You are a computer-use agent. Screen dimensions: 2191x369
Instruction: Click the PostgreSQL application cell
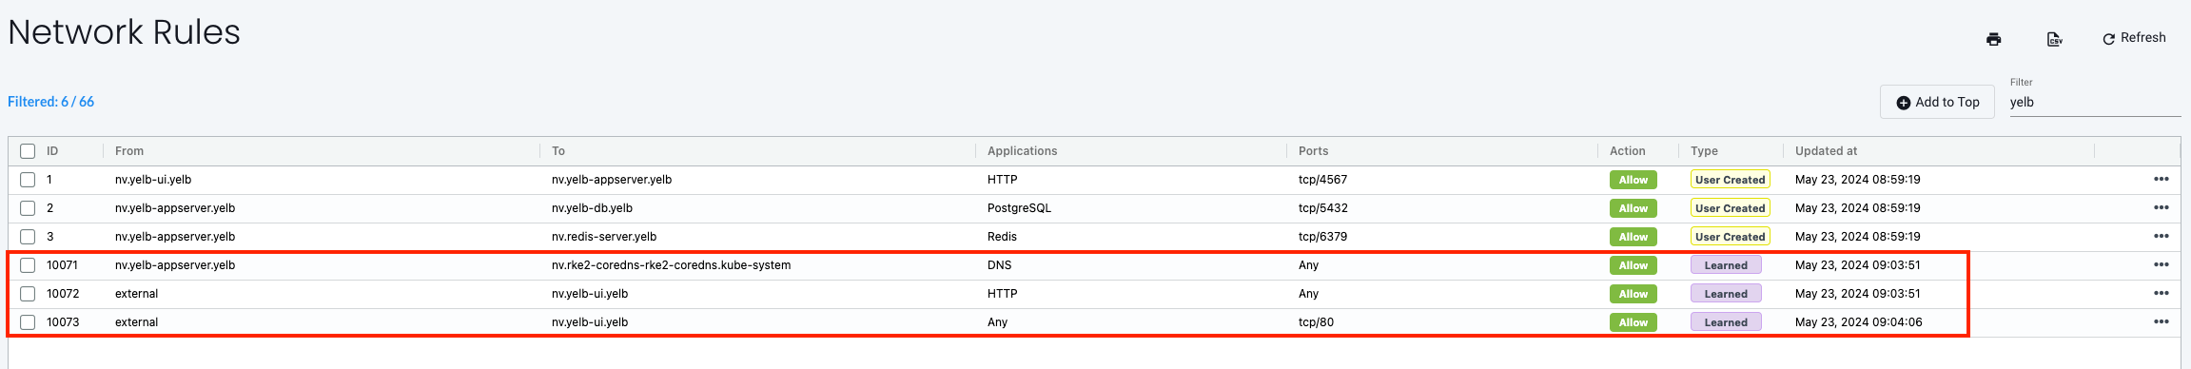(x=1019, y=207)
